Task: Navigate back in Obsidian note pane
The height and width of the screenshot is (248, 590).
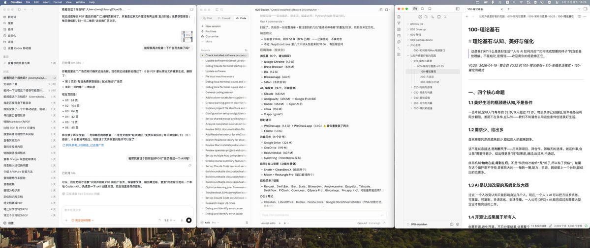Action: pos(467,17)
